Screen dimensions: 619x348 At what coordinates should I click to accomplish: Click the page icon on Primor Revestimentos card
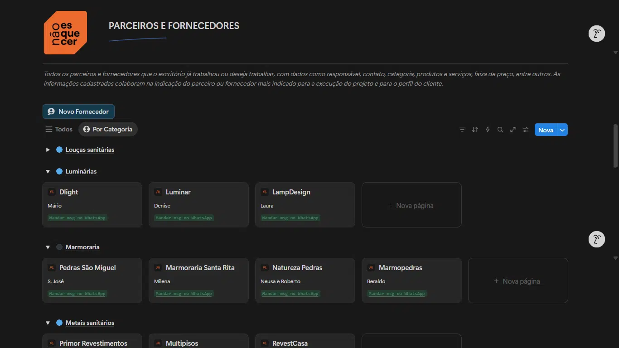click(52, 343)
